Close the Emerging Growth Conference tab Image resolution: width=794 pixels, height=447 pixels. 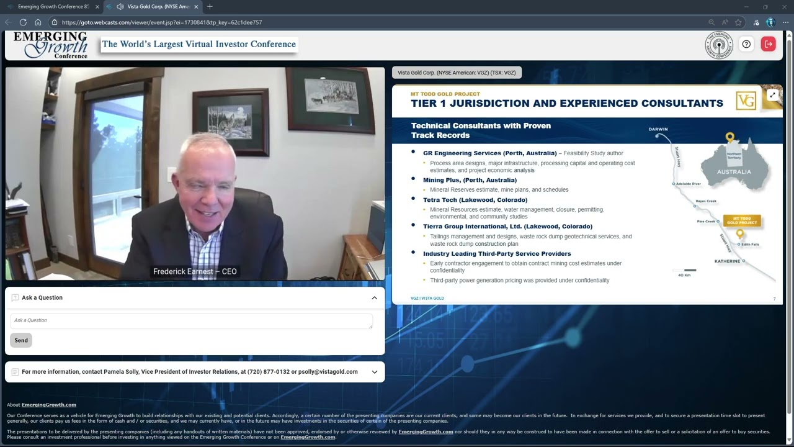point(97,7)
